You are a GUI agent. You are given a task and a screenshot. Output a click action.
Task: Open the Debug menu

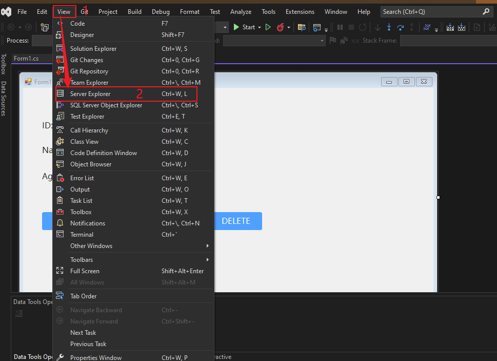[161, 12]
